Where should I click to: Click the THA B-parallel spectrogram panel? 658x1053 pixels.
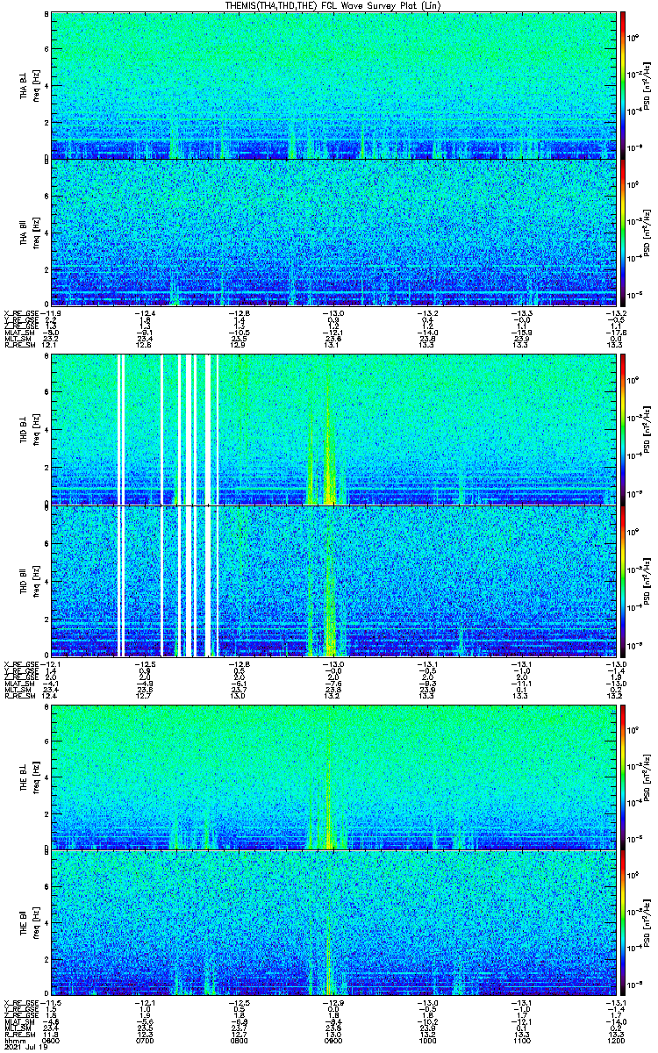point(333,232)
